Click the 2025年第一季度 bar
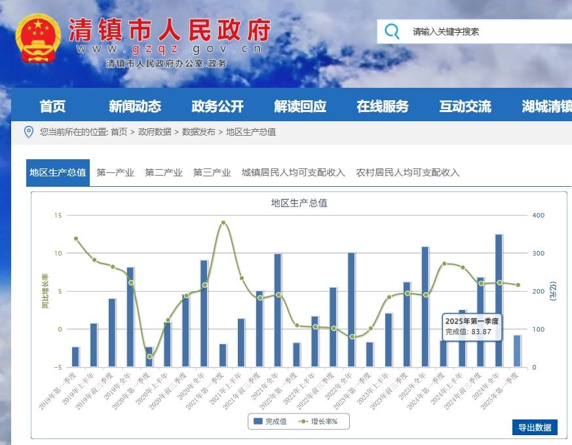 coord(517,351)
